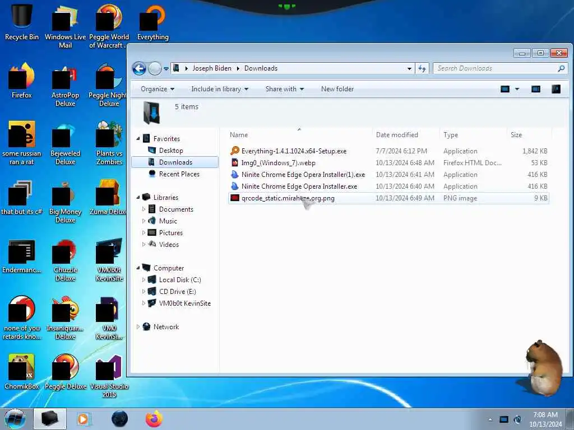Select AstroPop Deluxe desktop icon
The width and height of the screenshot is (574, 430).
[65, 86]
